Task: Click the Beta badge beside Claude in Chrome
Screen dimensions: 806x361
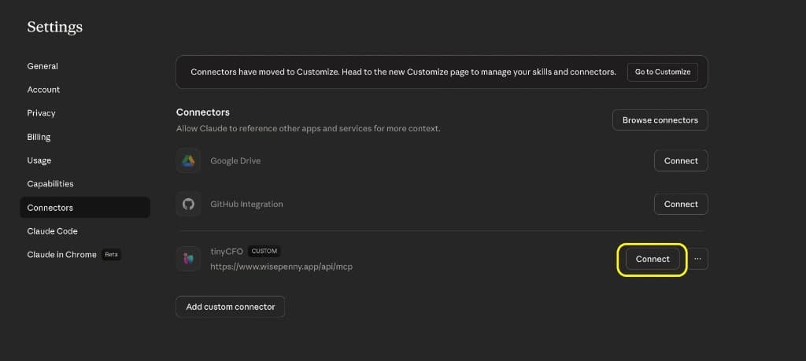Action: point(111,255)
